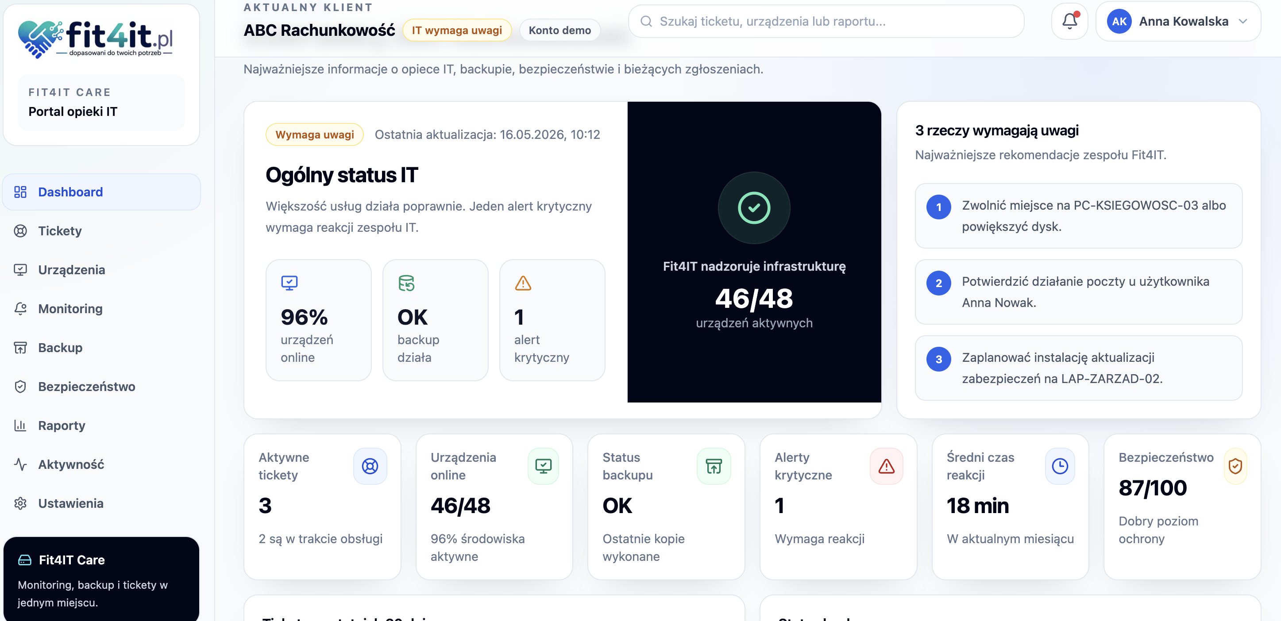Go to Tickety in the sidebar
This screenshot has width=1281, height=621.
click(x=101, y=231)
